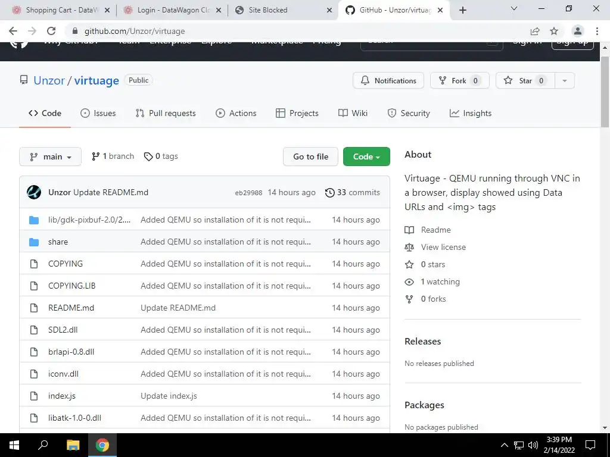Image resolution: width=610 pixels, height=457 pixels.
Task: View the 1 branch link
Action: click(x=113, y=156)
